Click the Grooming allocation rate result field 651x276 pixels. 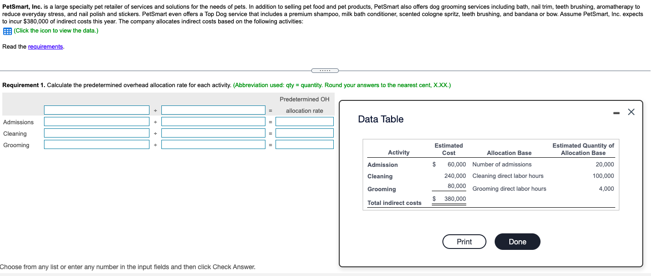coord(304,144)
